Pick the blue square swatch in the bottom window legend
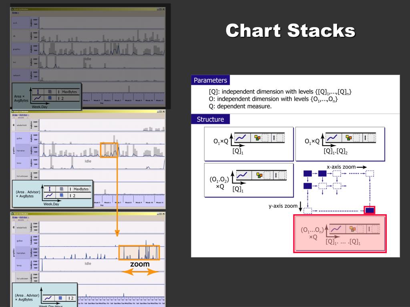The width and height of the screenshot is (410, 307). click(x=60, y=298)
